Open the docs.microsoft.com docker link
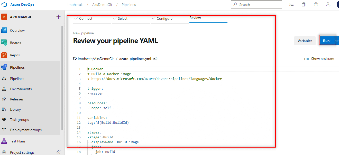 pos(157,79)
